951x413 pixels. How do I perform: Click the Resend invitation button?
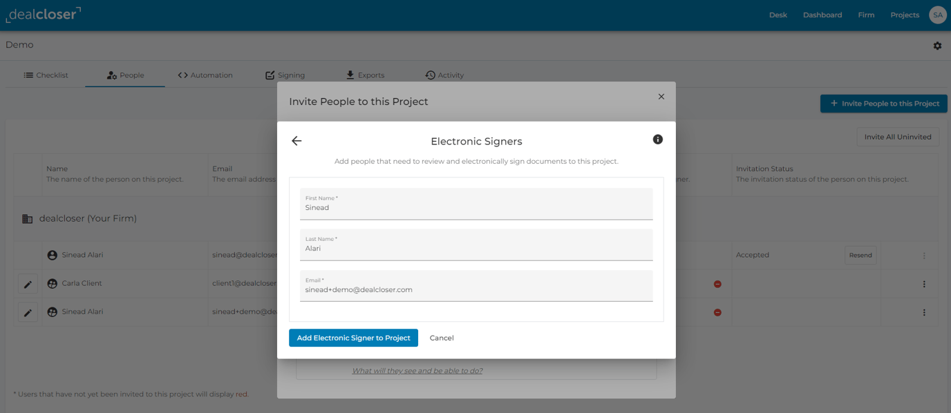[860, 255]
